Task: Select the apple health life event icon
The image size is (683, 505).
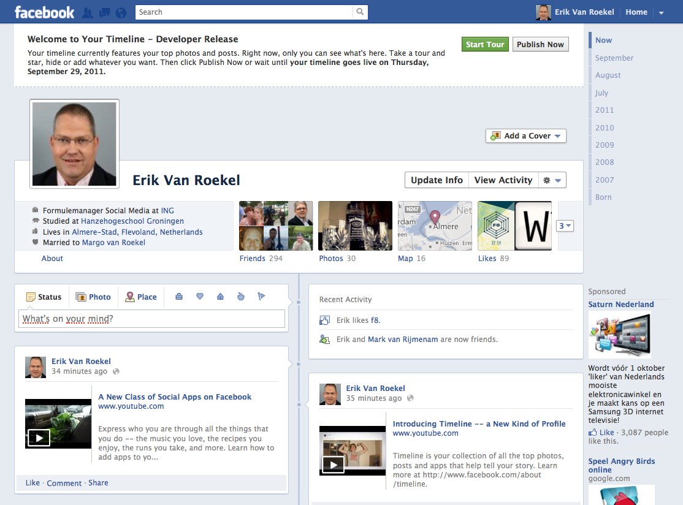Action: pos(240,297)
